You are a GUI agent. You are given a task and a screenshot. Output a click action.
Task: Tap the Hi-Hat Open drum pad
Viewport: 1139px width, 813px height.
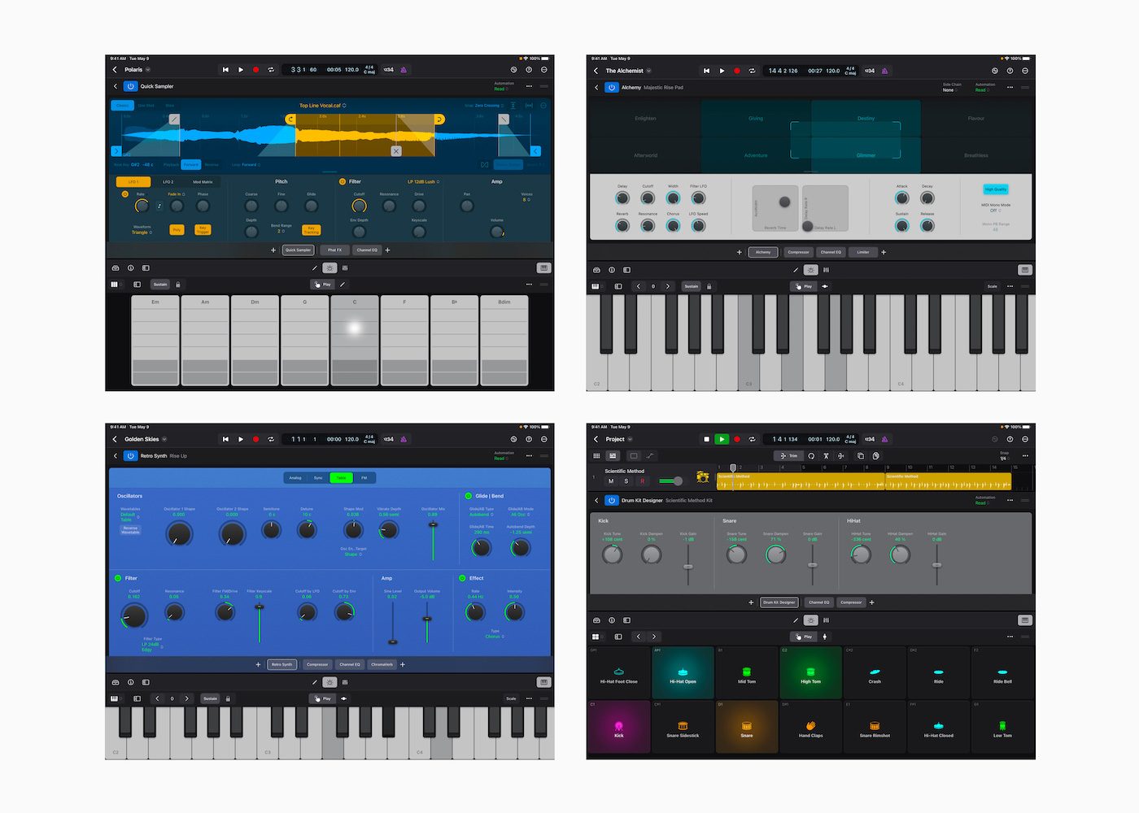683,672
